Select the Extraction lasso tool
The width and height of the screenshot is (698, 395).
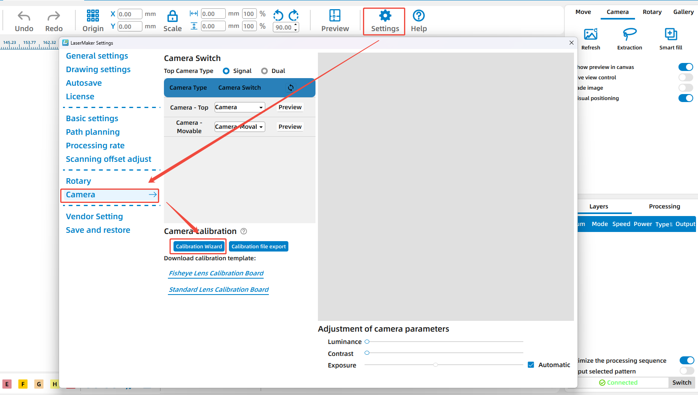tap(629, 34)
